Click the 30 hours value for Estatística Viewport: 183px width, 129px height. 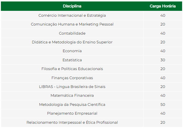click(x=163, y=60)
